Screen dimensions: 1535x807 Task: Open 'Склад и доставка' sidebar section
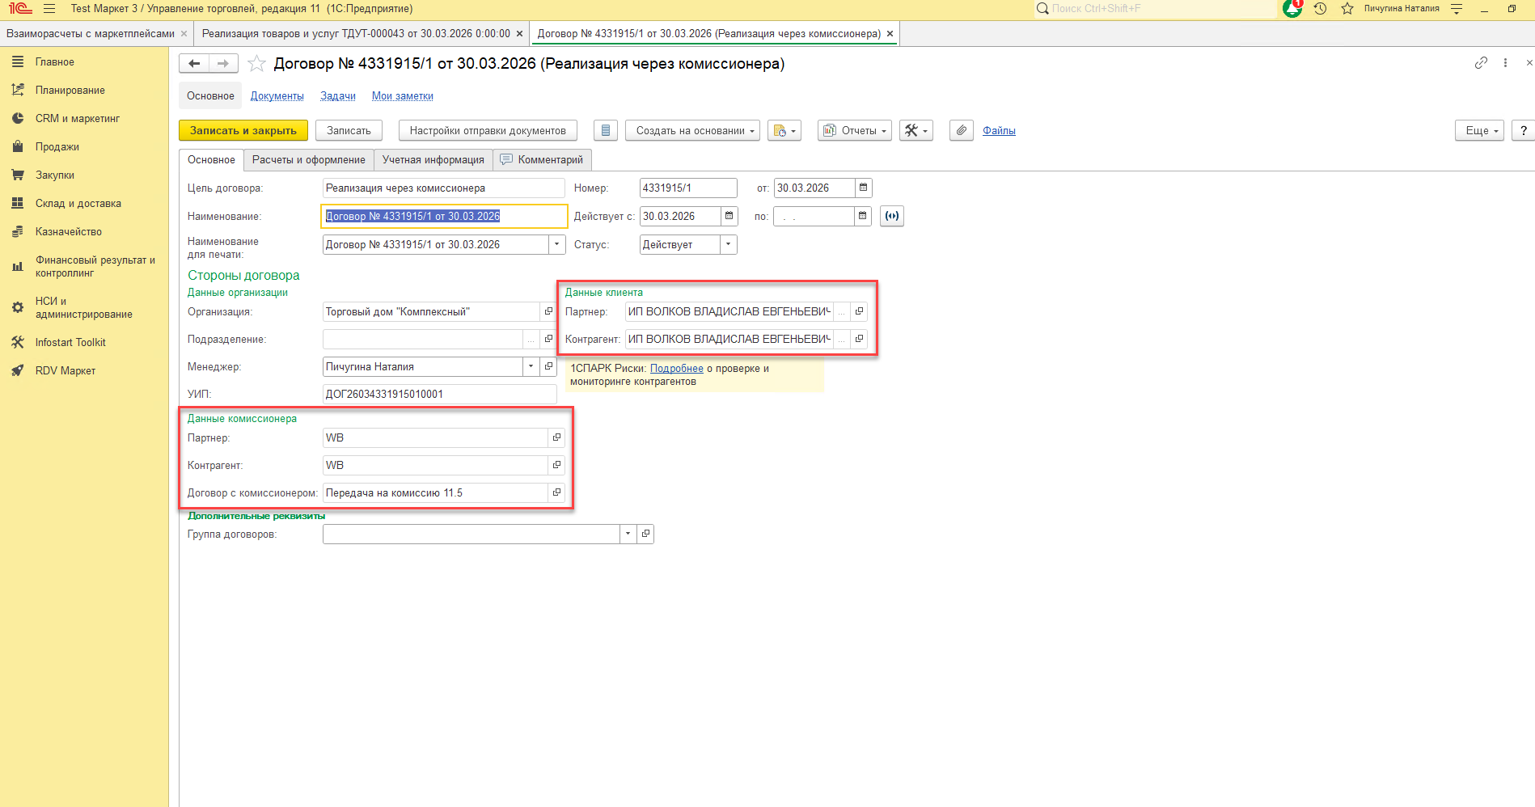[78, 204]
